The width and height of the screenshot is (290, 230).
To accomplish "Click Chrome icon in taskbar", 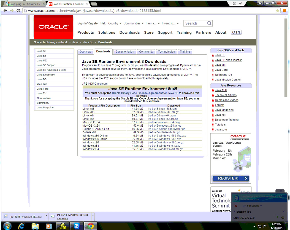I will click(90, 226).
